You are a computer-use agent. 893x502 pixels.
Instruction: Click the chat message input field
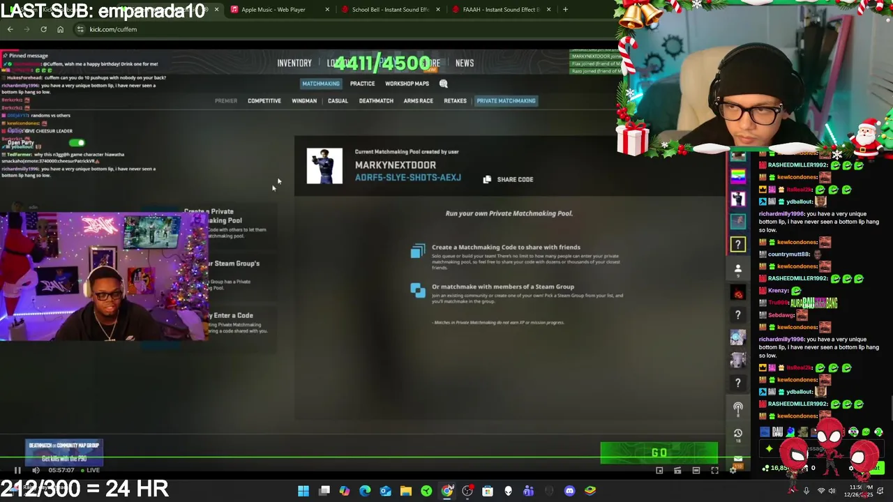coord(823,450)
